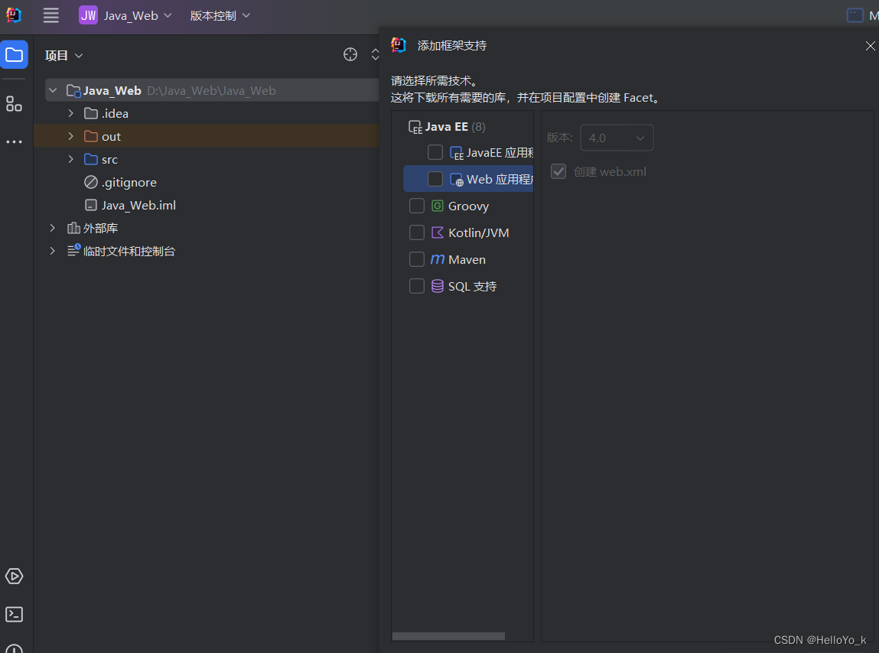Click the locate opened file crosshair icon
This screenshot has height=653, width=879.
point(350,54)
